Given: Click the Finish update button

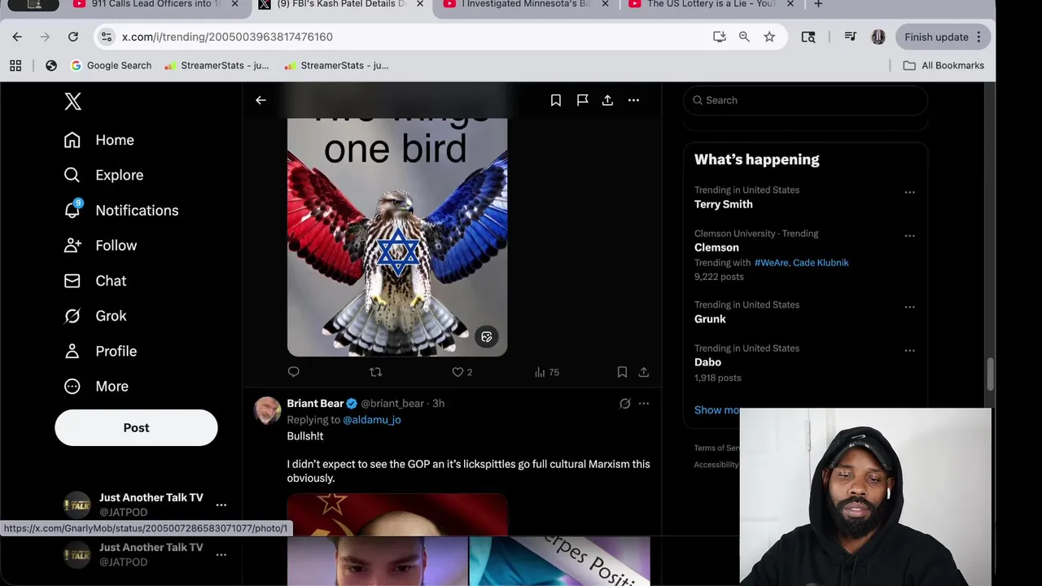Looking at the screenshot, I should (x=944, y=37).
